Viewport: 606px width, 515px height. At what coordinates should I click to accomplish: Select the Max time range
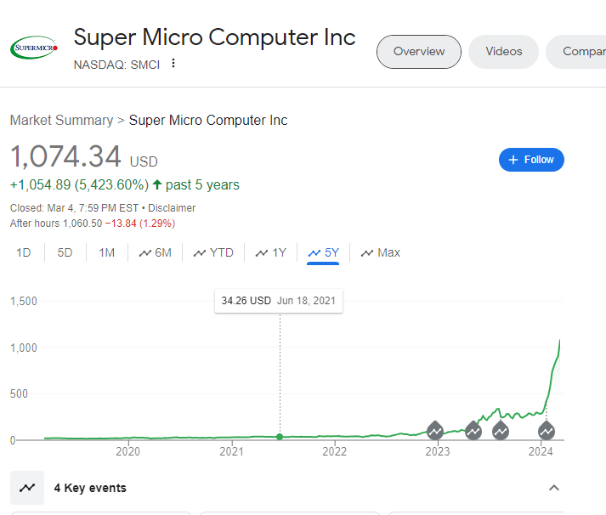pos(381,252)
